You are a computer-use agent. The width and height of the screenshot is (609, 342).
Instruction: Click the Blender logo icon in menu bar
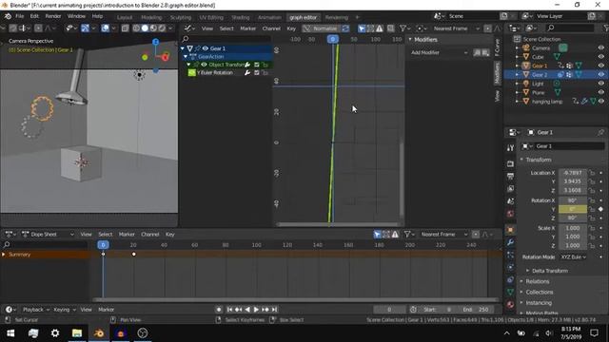click(8, 16)
